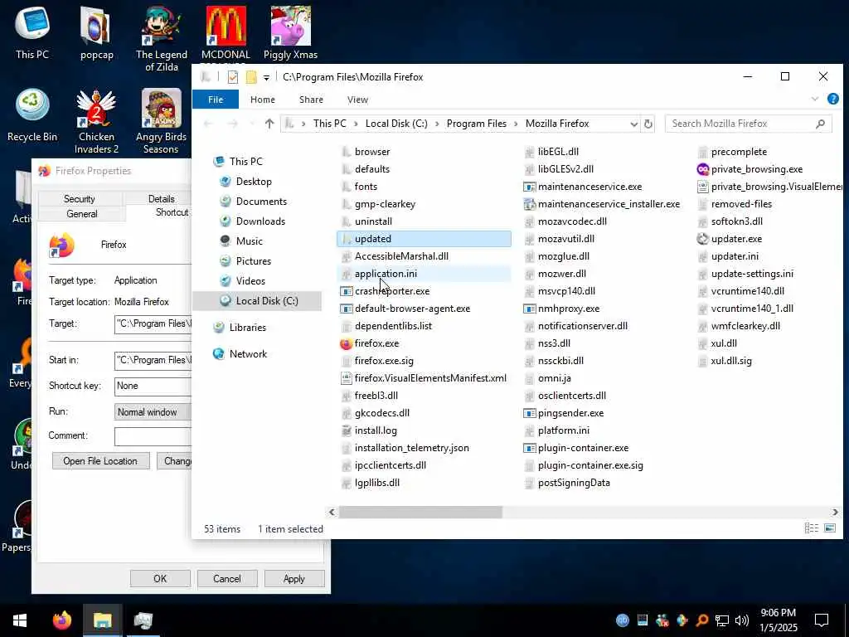Viewport: 849px width, 637px height.
Task: Click the scrollbar right arrow
Action: [x=835, y=512]
